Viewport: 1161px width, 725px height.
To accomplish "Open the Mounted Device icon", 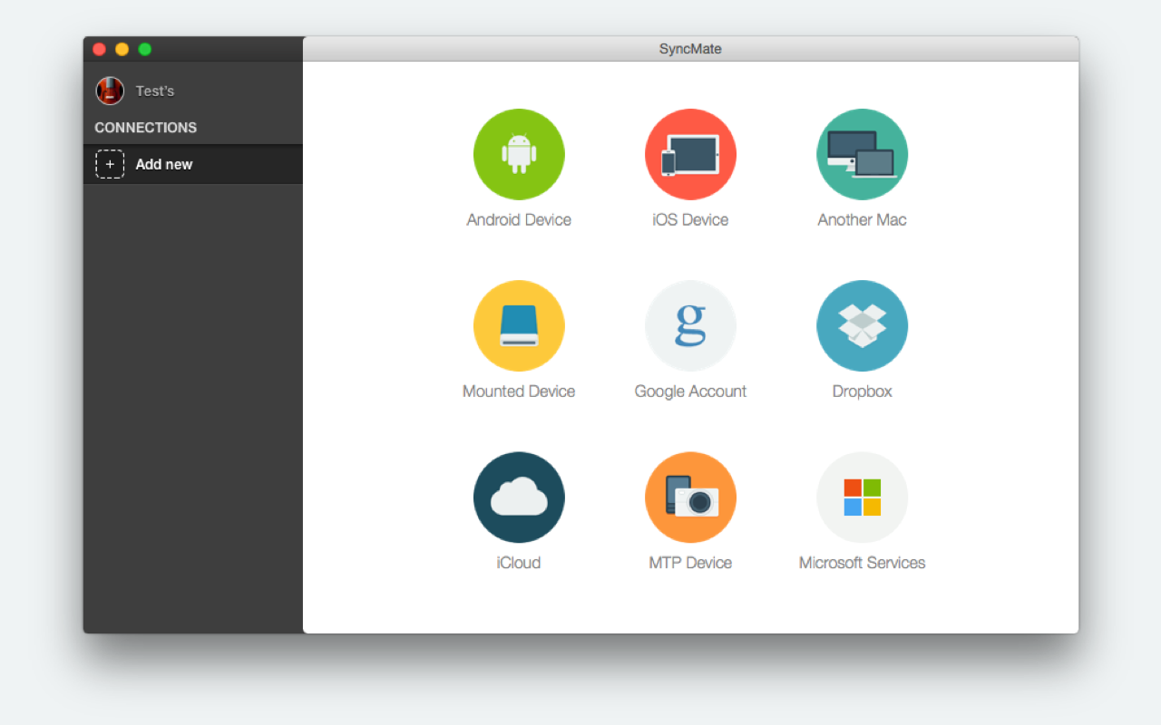I will [519, 325].
